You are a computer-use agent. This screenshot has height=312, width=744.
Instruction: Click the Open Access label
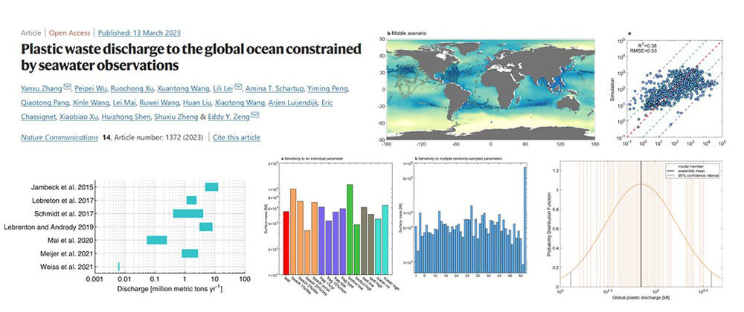(x=71, y=33)
